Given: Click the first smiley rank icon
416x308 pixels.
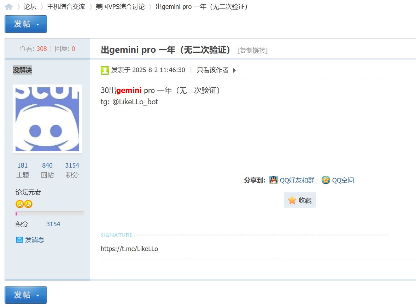Looking at the screenshot, I should [x=19, y=204].
